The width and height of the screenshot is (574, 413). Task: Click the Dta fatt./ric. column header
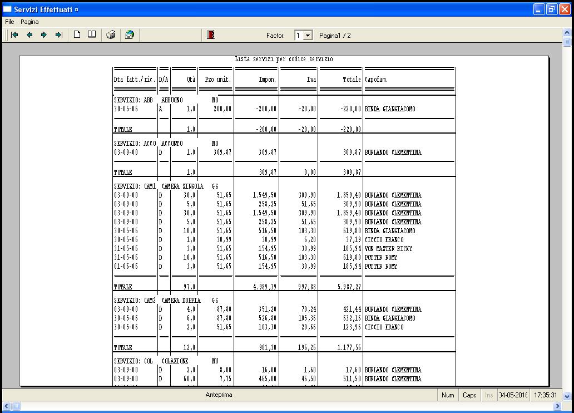(x=135, y=79)
